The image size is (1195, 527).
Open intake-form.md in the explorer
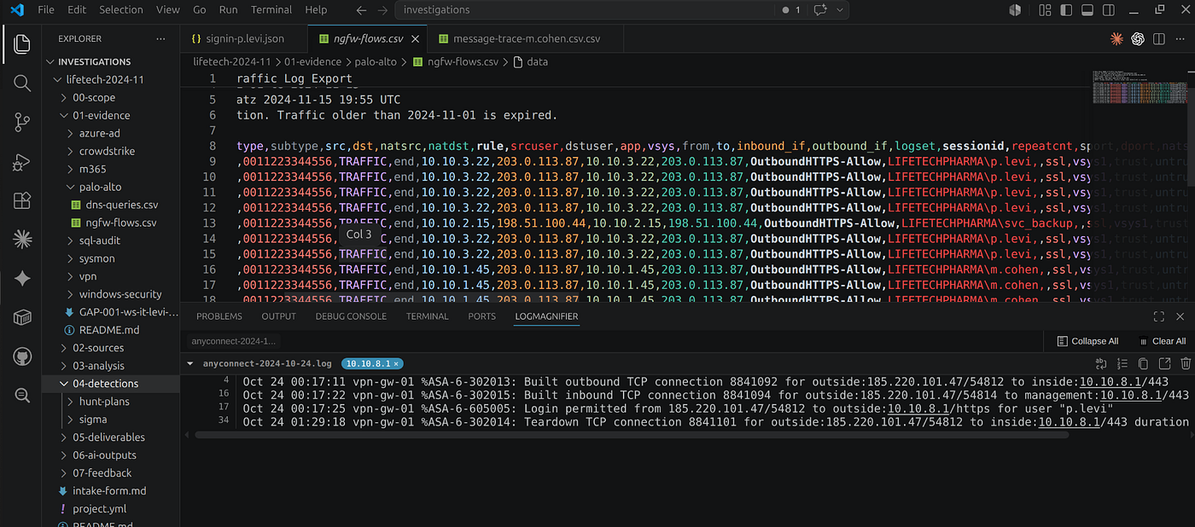coord(109,491)
